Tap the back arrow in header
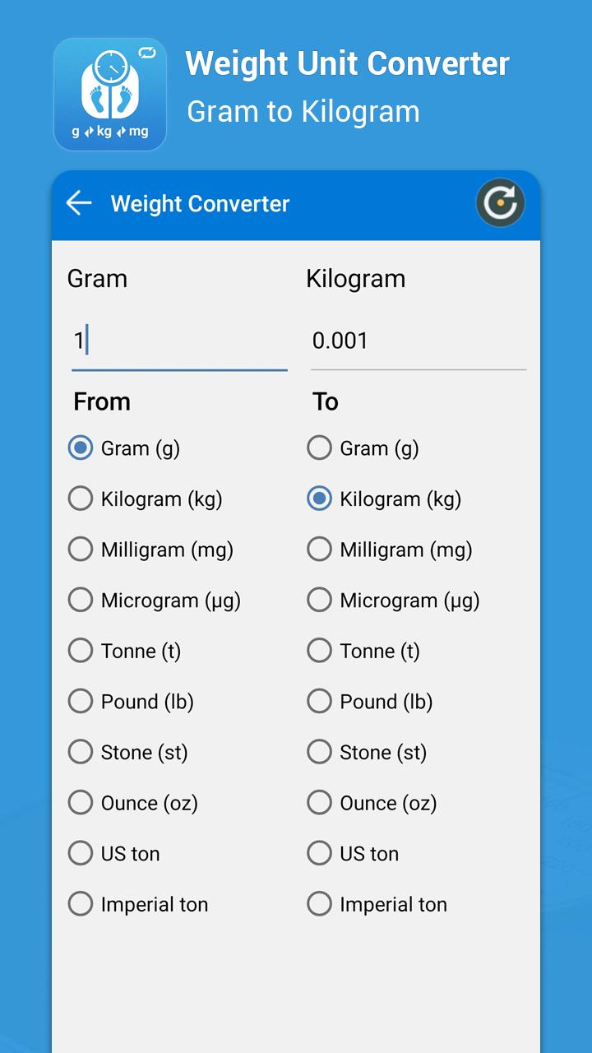The width and height of the screenshot is (592, 1053). (79, 203)
